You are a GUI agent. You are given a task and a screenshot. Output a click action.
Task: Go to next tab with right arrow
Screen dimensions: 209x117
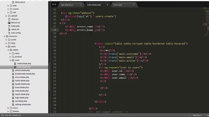(x=56, y=4)
